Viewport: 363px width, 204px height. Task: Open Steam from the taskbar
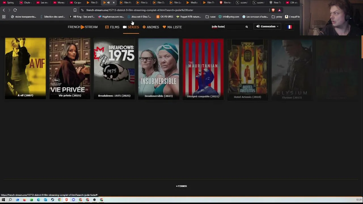tap(52, 200)
